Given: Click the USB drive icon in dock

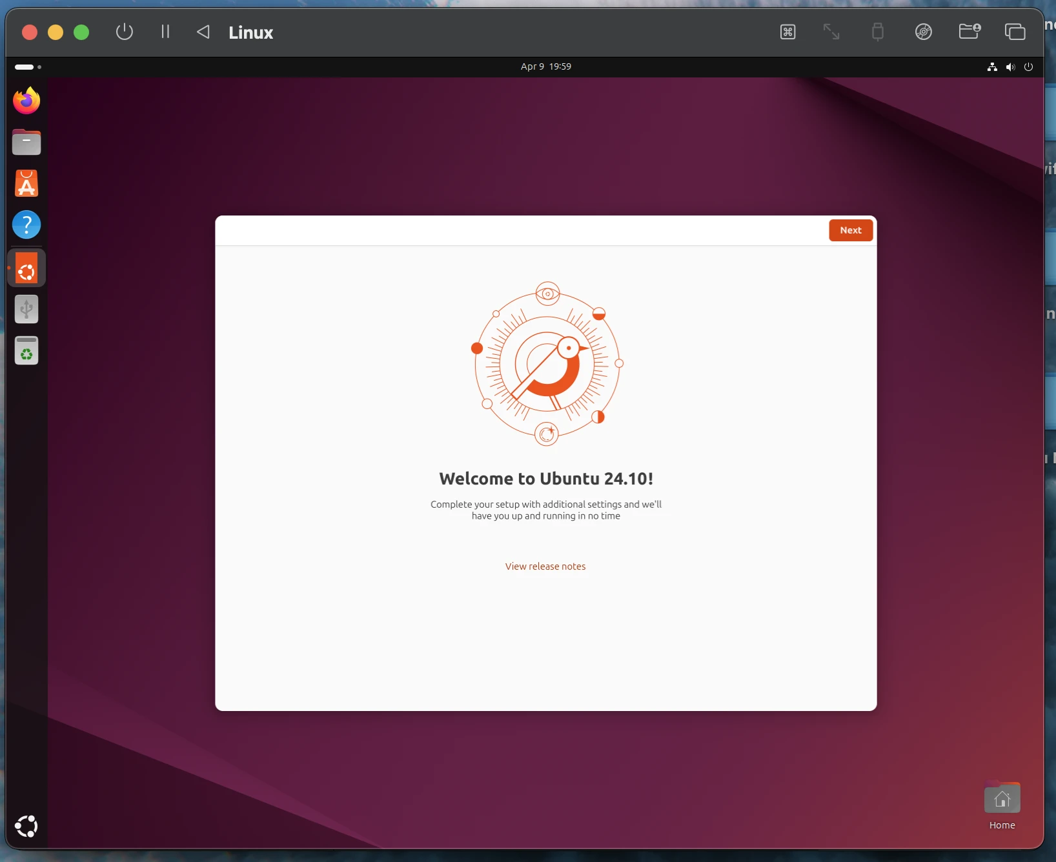Looking at the screenshot, I should [x=26, y=310].
